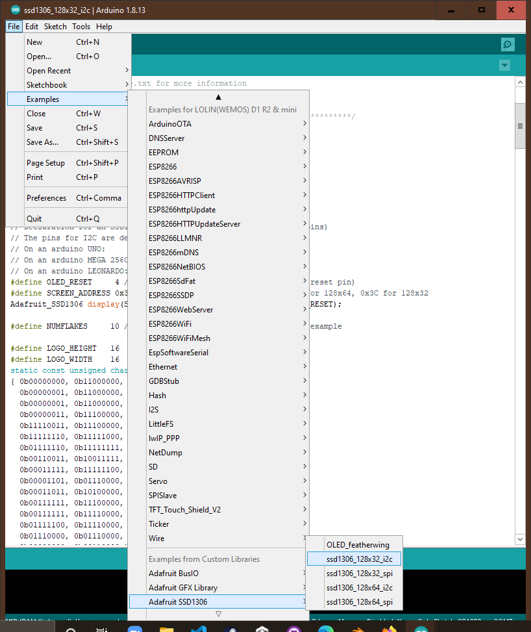Open the OLED_featherwing example

(x=354, y=545)
